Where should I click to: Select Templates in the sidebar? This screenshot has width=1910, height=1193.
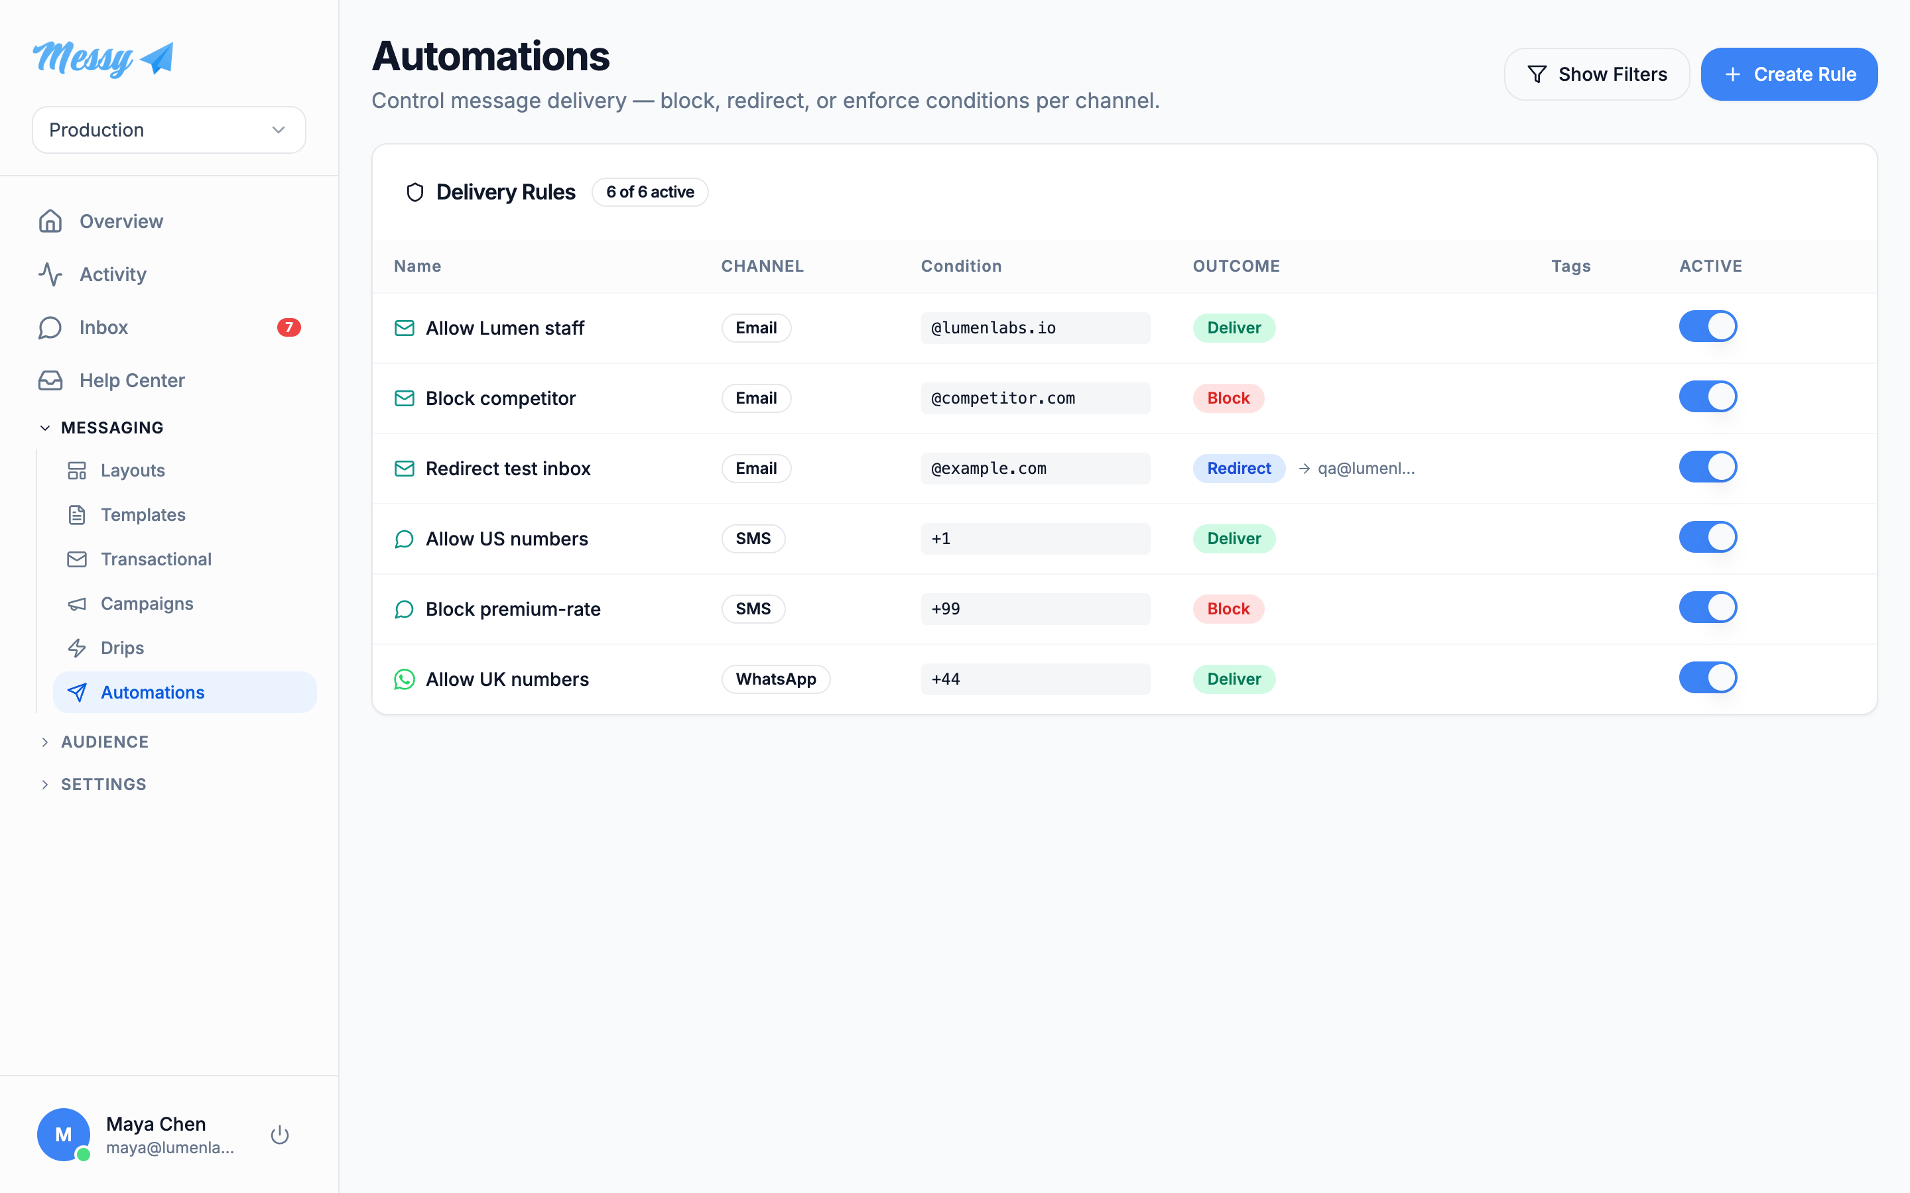(184, 514)
